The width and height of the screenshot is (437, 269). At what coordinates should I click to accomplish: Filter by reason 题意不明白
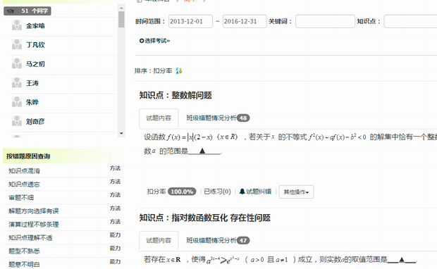pyautogui.click(x=24, y=265)
